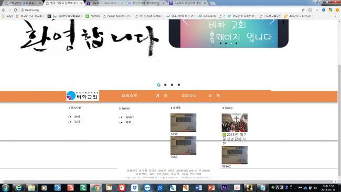341x192 pixels.
Task: Bookmark this page with the star icon
Action: point(303,10)
